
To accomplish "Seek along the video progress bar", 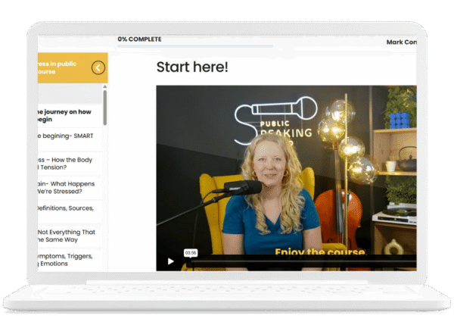I will (x=303, y=261).
